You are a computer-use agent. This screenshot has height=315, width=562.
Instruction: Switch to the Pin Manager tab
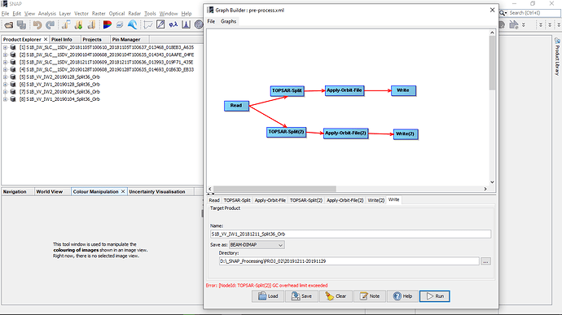click(x=126, y=39)
